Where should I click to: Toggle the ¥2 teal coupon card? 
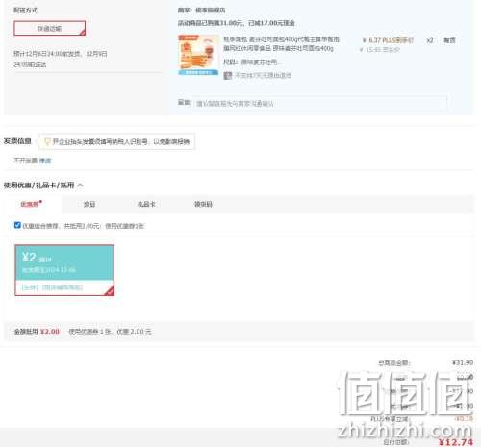pyautogui.click(x=64, y=270)
